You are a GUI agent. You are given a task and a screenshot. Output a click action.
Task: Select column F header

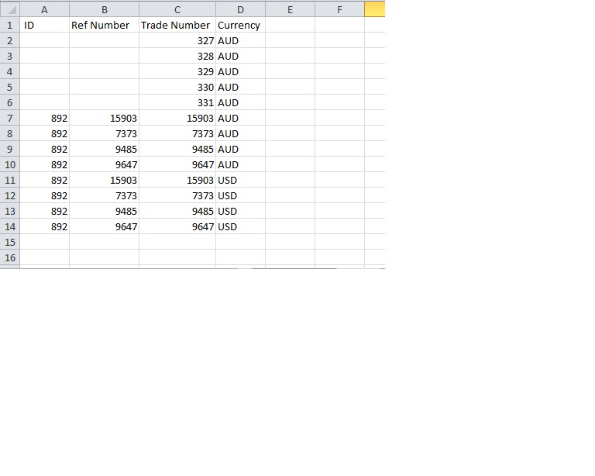coord(339,9)
